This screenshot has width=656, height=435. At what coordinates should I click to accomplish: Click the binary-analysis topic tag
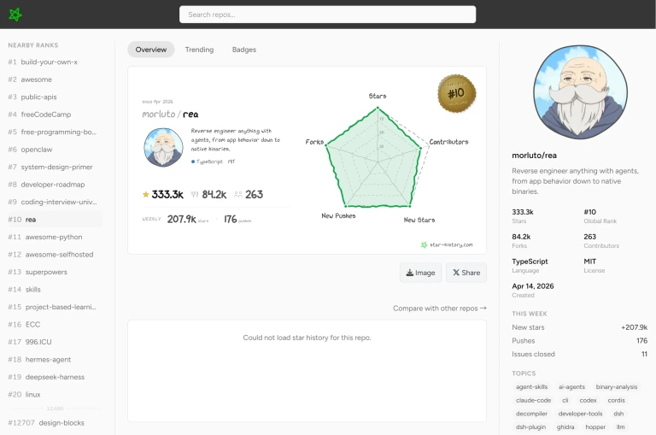pyautogui.click(x=617, y=387)
